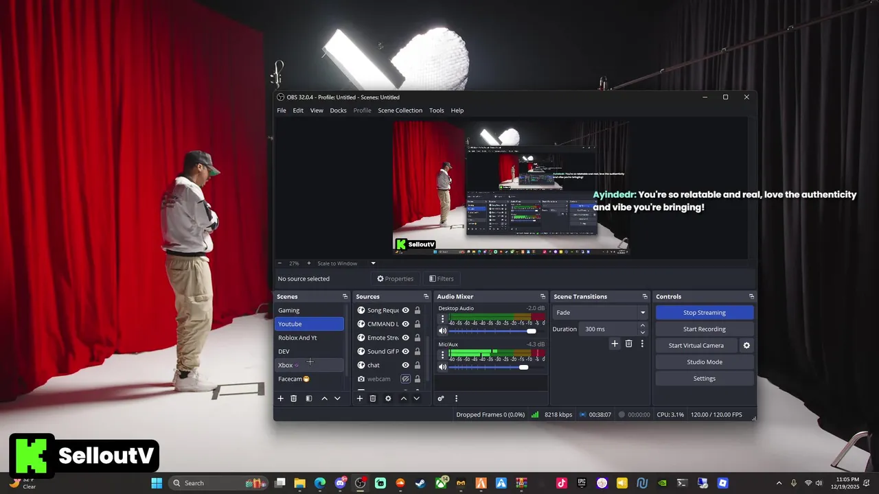The height and width of the screenshot is (494, 879).
Task: Pop out Controls dock float icon
Action: [751, 296]
